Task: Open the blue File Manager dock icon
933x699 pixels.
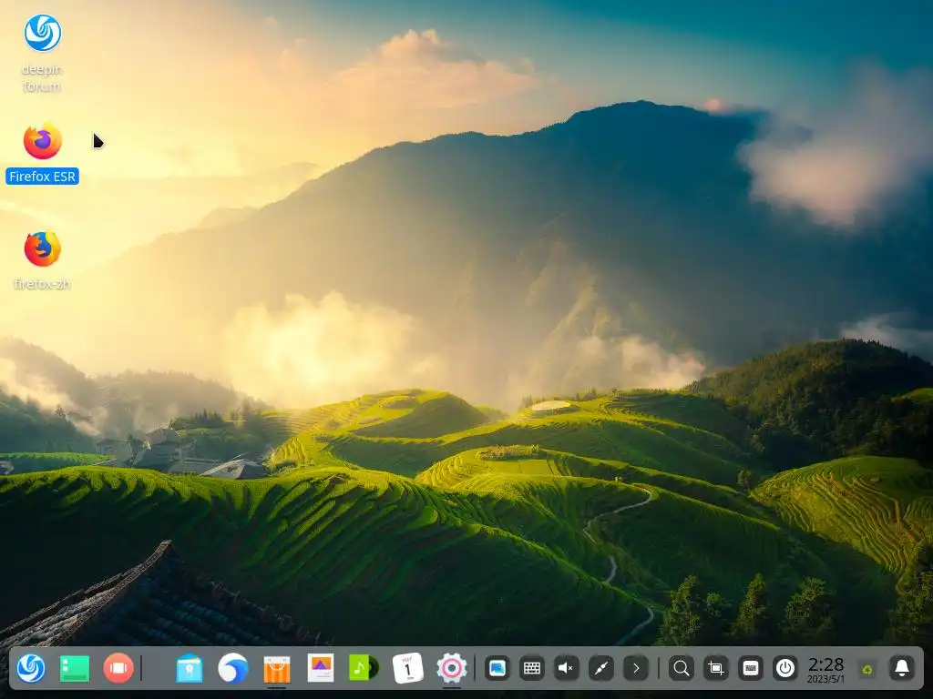Action: tap(190, 669)
